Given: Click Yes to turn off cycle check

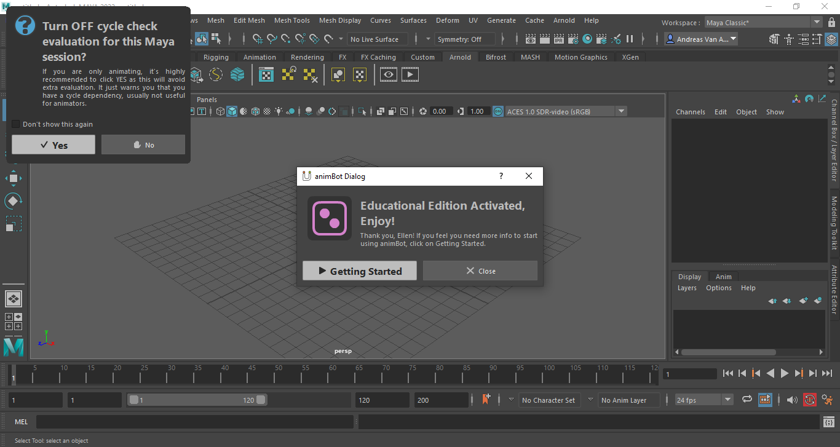Looking at the screenshot, I should [x=53, y=145].
